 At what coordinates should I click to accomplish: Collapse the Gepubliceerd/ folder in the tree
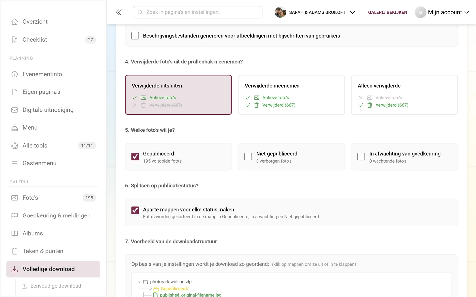150,289
